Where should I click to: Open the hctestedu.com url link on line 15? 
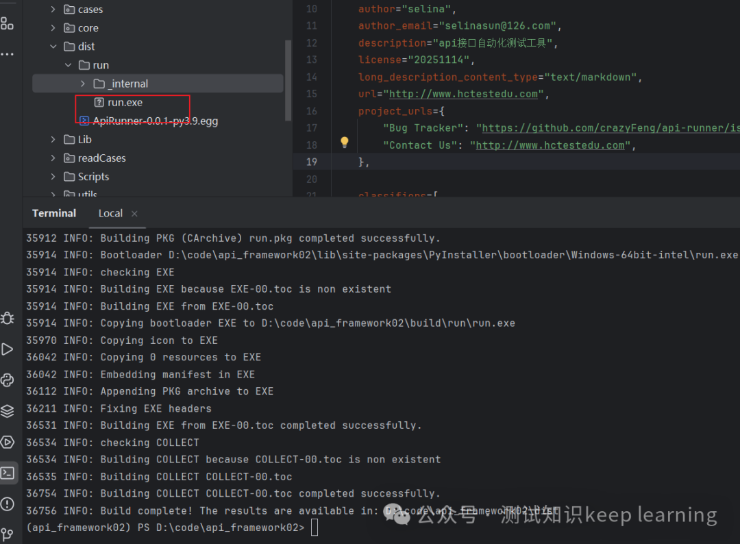coord(463,94)
